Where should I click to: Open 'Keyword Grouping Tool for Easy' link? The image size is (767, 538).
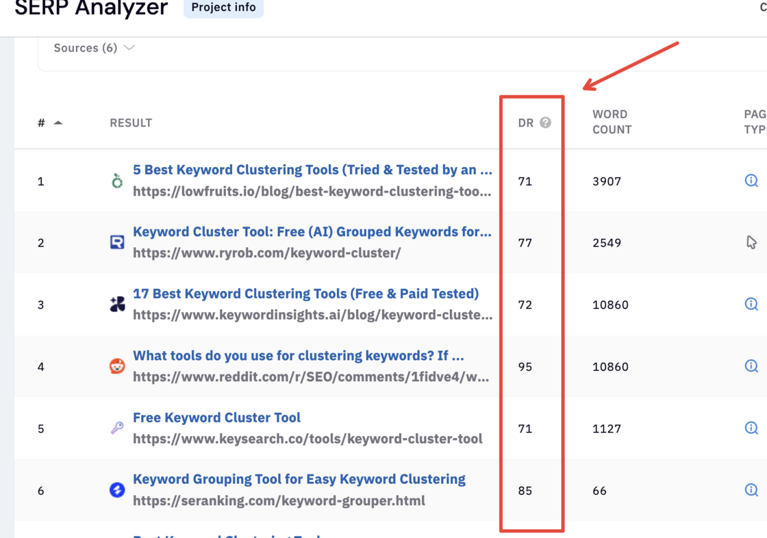pyautogui.click(x=299, y=479)
